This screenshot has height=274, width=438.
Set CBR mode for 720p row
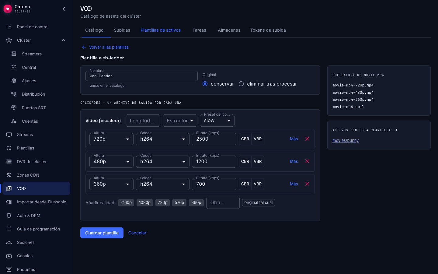point(245,139)
